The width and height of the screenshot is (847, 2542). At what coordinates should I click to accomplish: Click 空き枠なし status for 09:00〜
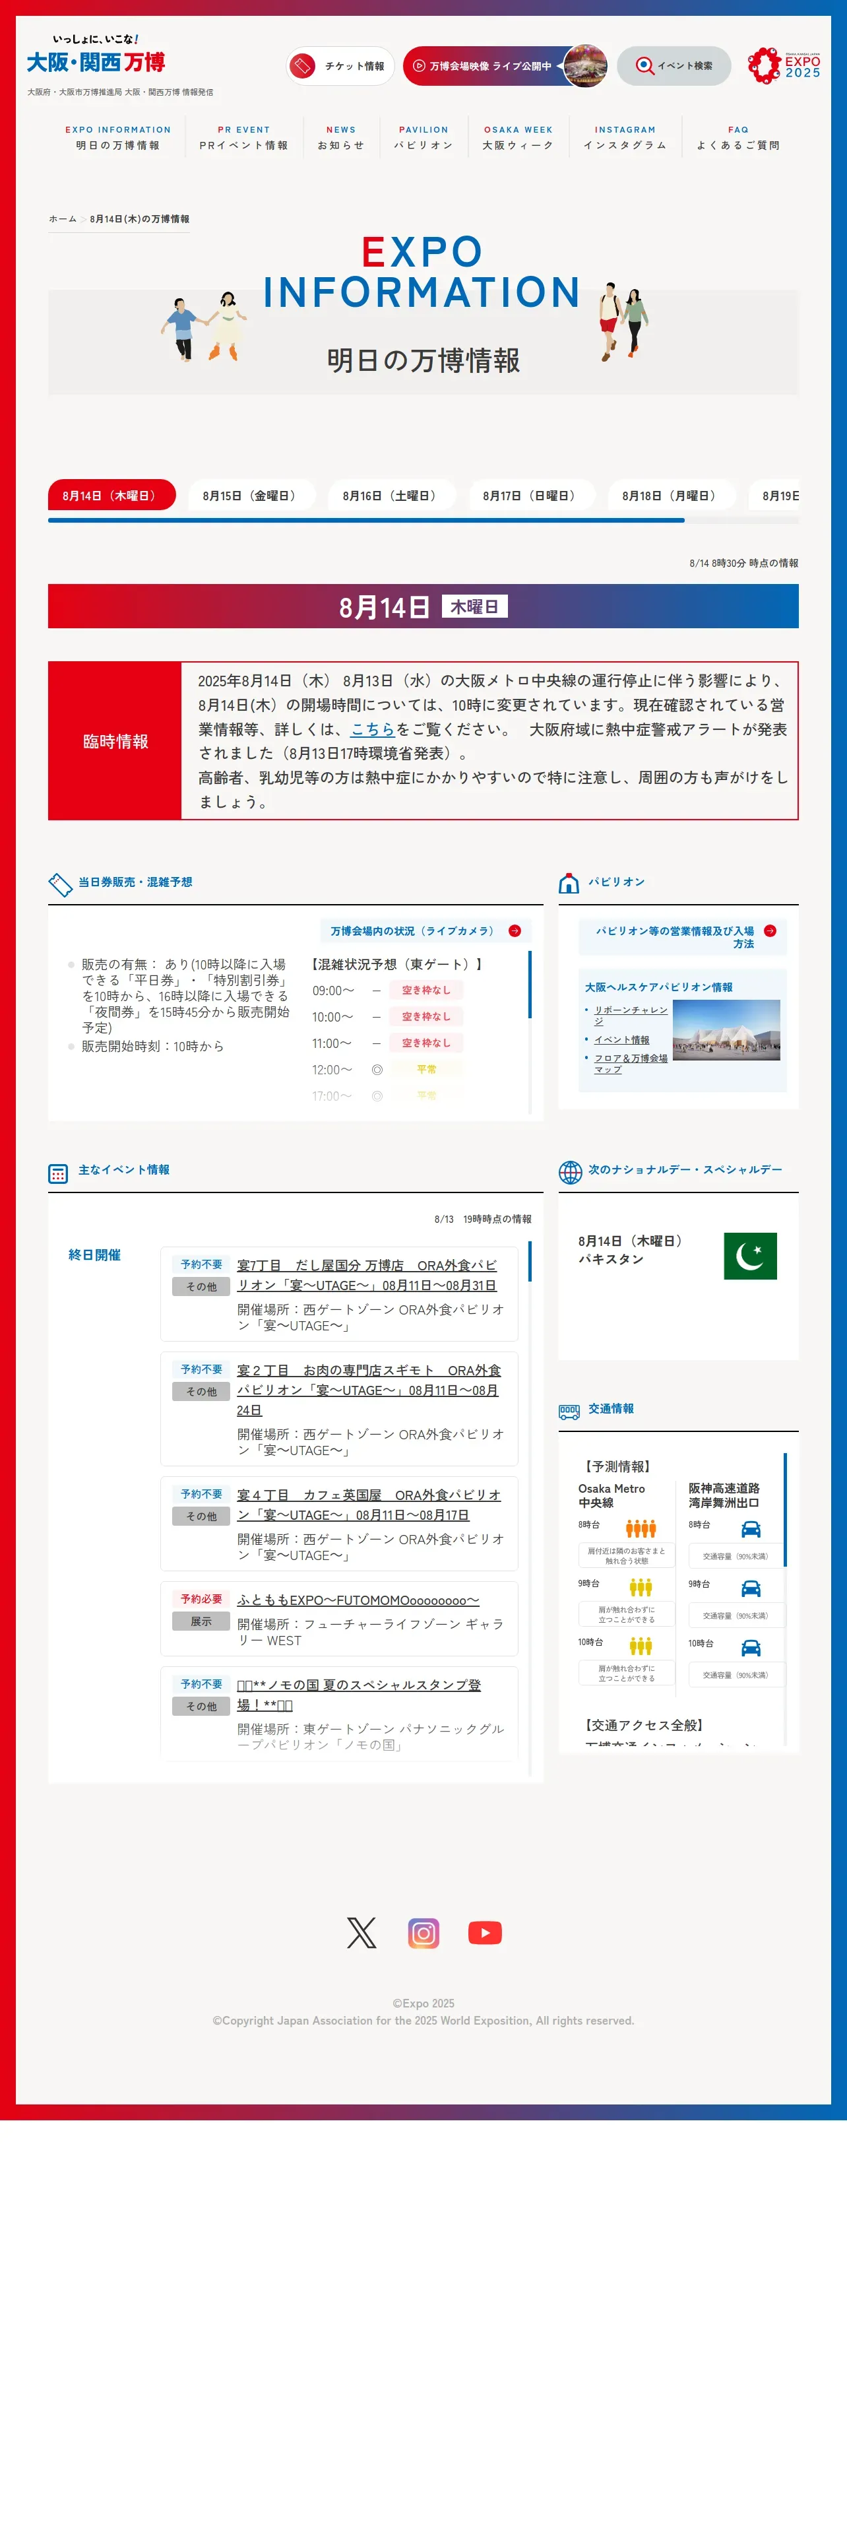426,990
